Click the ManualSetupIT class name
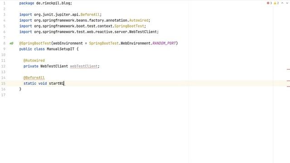The height and width of the screenshot is (163, 290). pos(60,49)
